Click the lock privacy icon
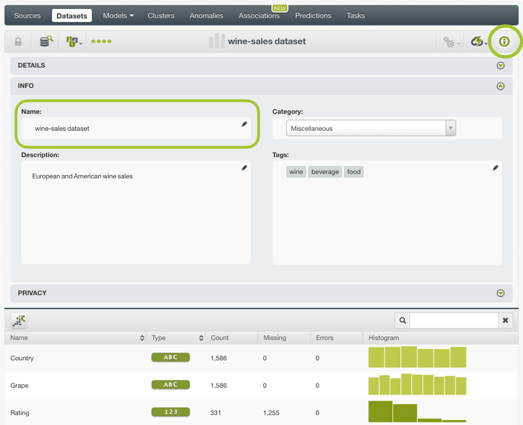 pyautogui.click(x=18, y=42)
